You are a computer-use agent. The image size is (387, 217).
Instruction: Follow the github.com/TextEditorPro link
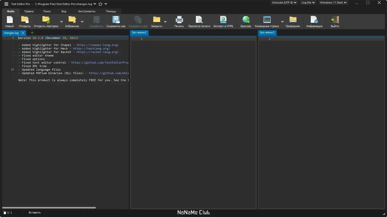[x=100, y=63]
